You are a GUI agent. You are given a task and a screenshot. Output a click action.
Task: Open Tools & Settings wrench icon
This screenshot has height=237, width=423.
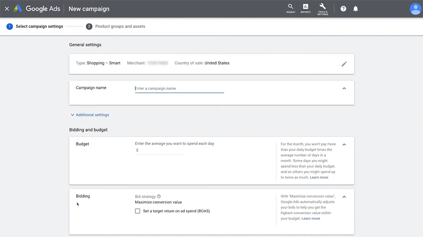pos(323,8)
